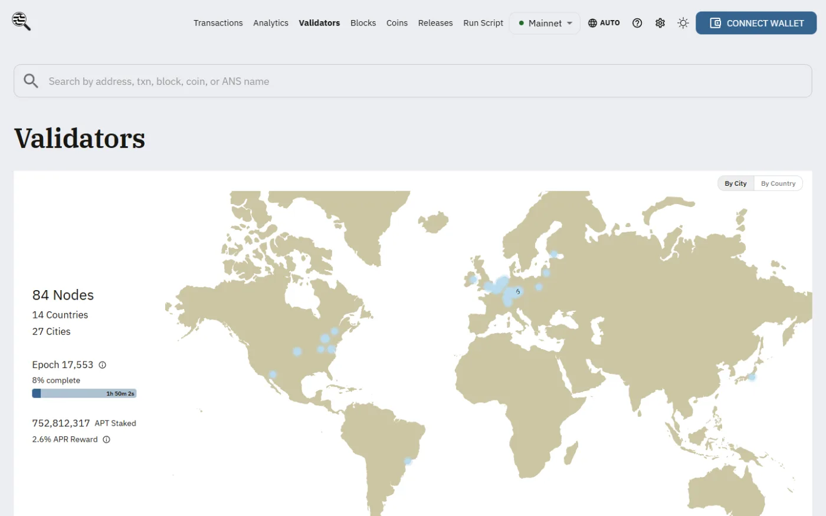Viewport: 826px width, 516px height.
Task: Select the Validators nav item
Action: 319,23
